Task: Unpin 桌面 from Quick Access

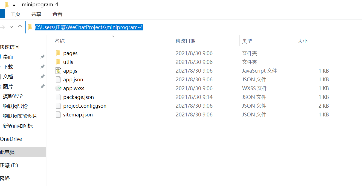Action: [42, 57]
